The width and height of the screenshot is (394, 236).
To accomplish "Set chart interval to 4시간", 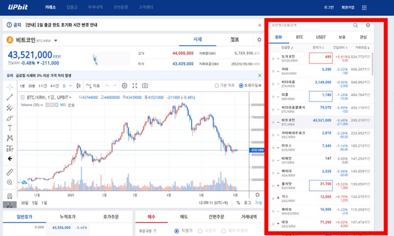I will (54, 86).
